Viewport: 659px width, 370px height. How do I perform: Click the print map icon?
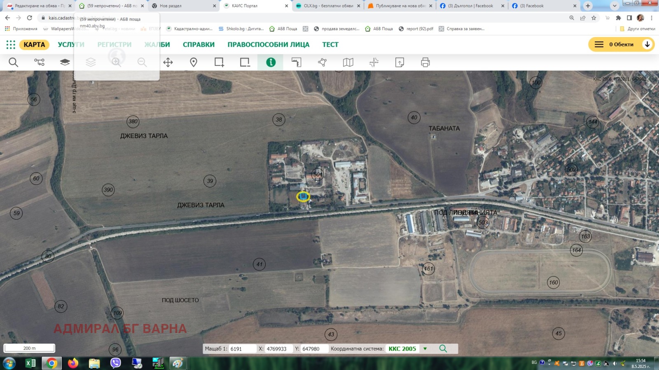425,62
